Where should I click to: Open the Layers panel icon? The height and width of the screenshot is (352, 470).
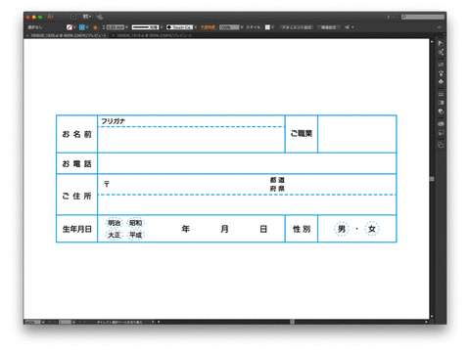click(441, 145)
